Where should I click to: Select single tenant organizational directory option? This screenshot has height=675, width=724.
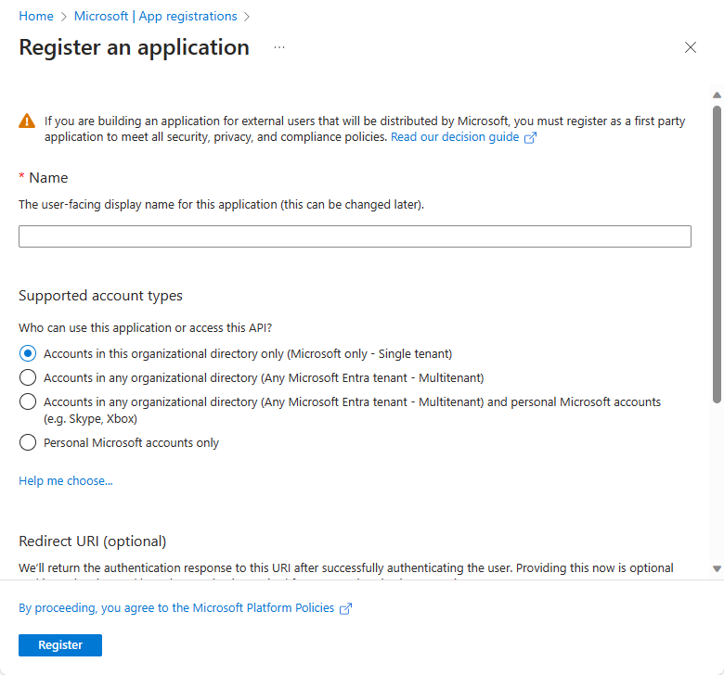(28, 353)
